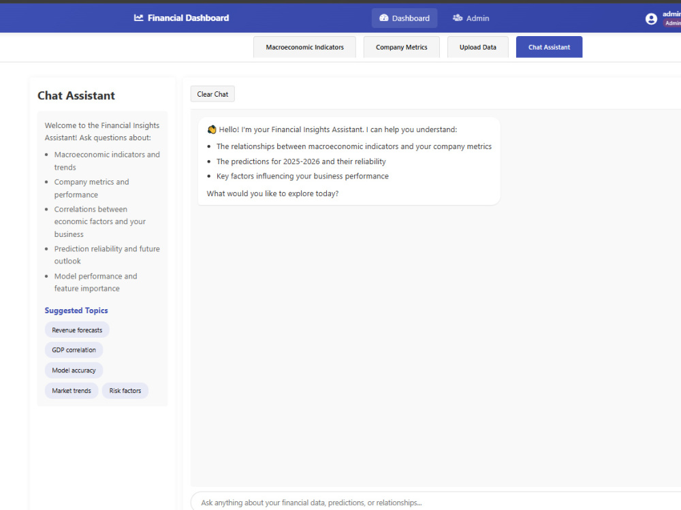681x510 pixels.
Task: Click the Chat Assistant sidebar heading
Action: tap(76, 95)
